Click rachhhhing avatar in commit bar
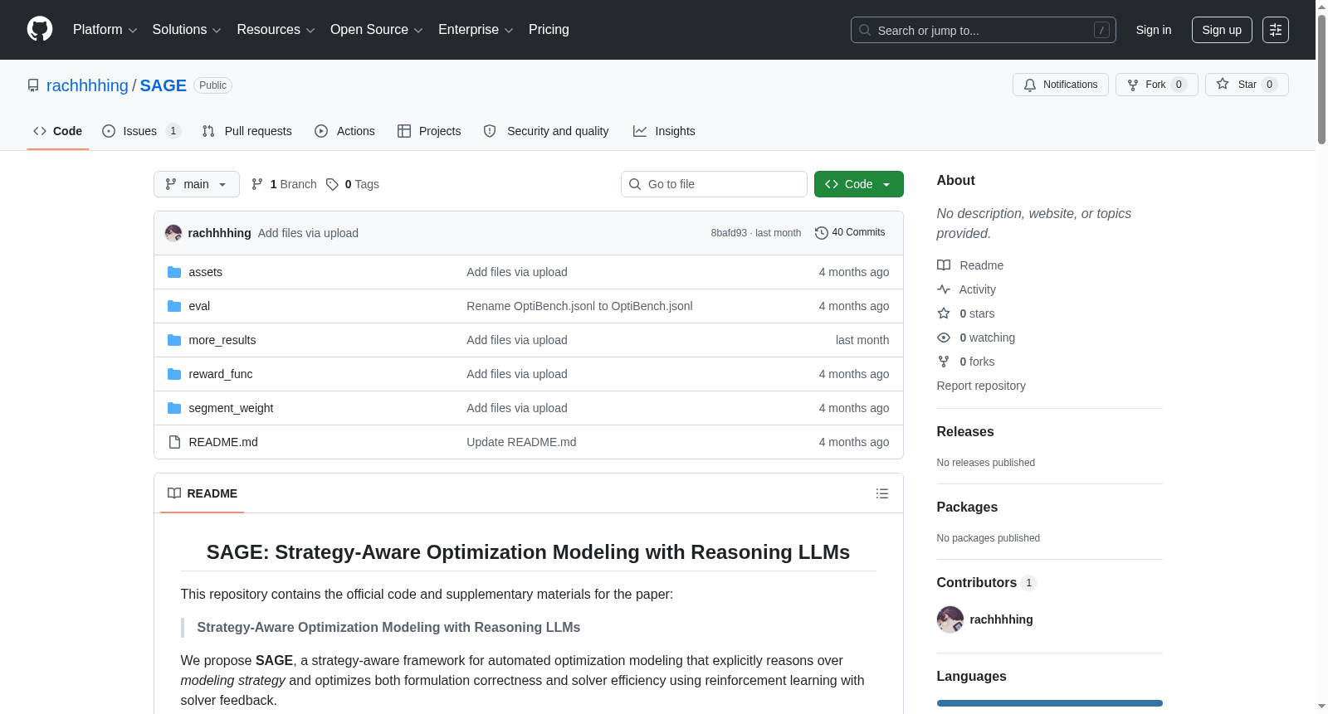The height and width of the screenshot is (714, 1328). [173, 233]
